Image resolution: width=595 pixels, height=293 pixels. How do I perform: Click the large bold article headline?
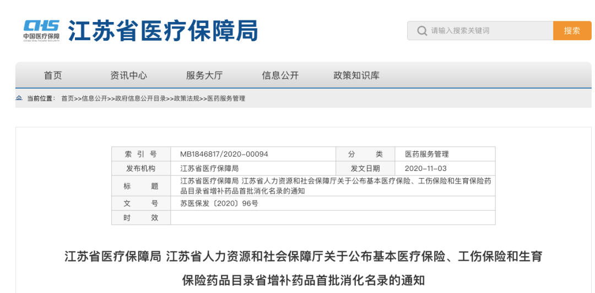point(303,269)
